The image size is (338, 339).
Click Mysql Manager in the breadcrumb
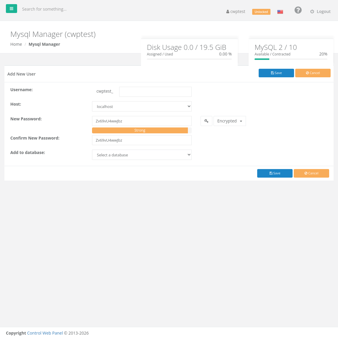[x=44, y=44]
